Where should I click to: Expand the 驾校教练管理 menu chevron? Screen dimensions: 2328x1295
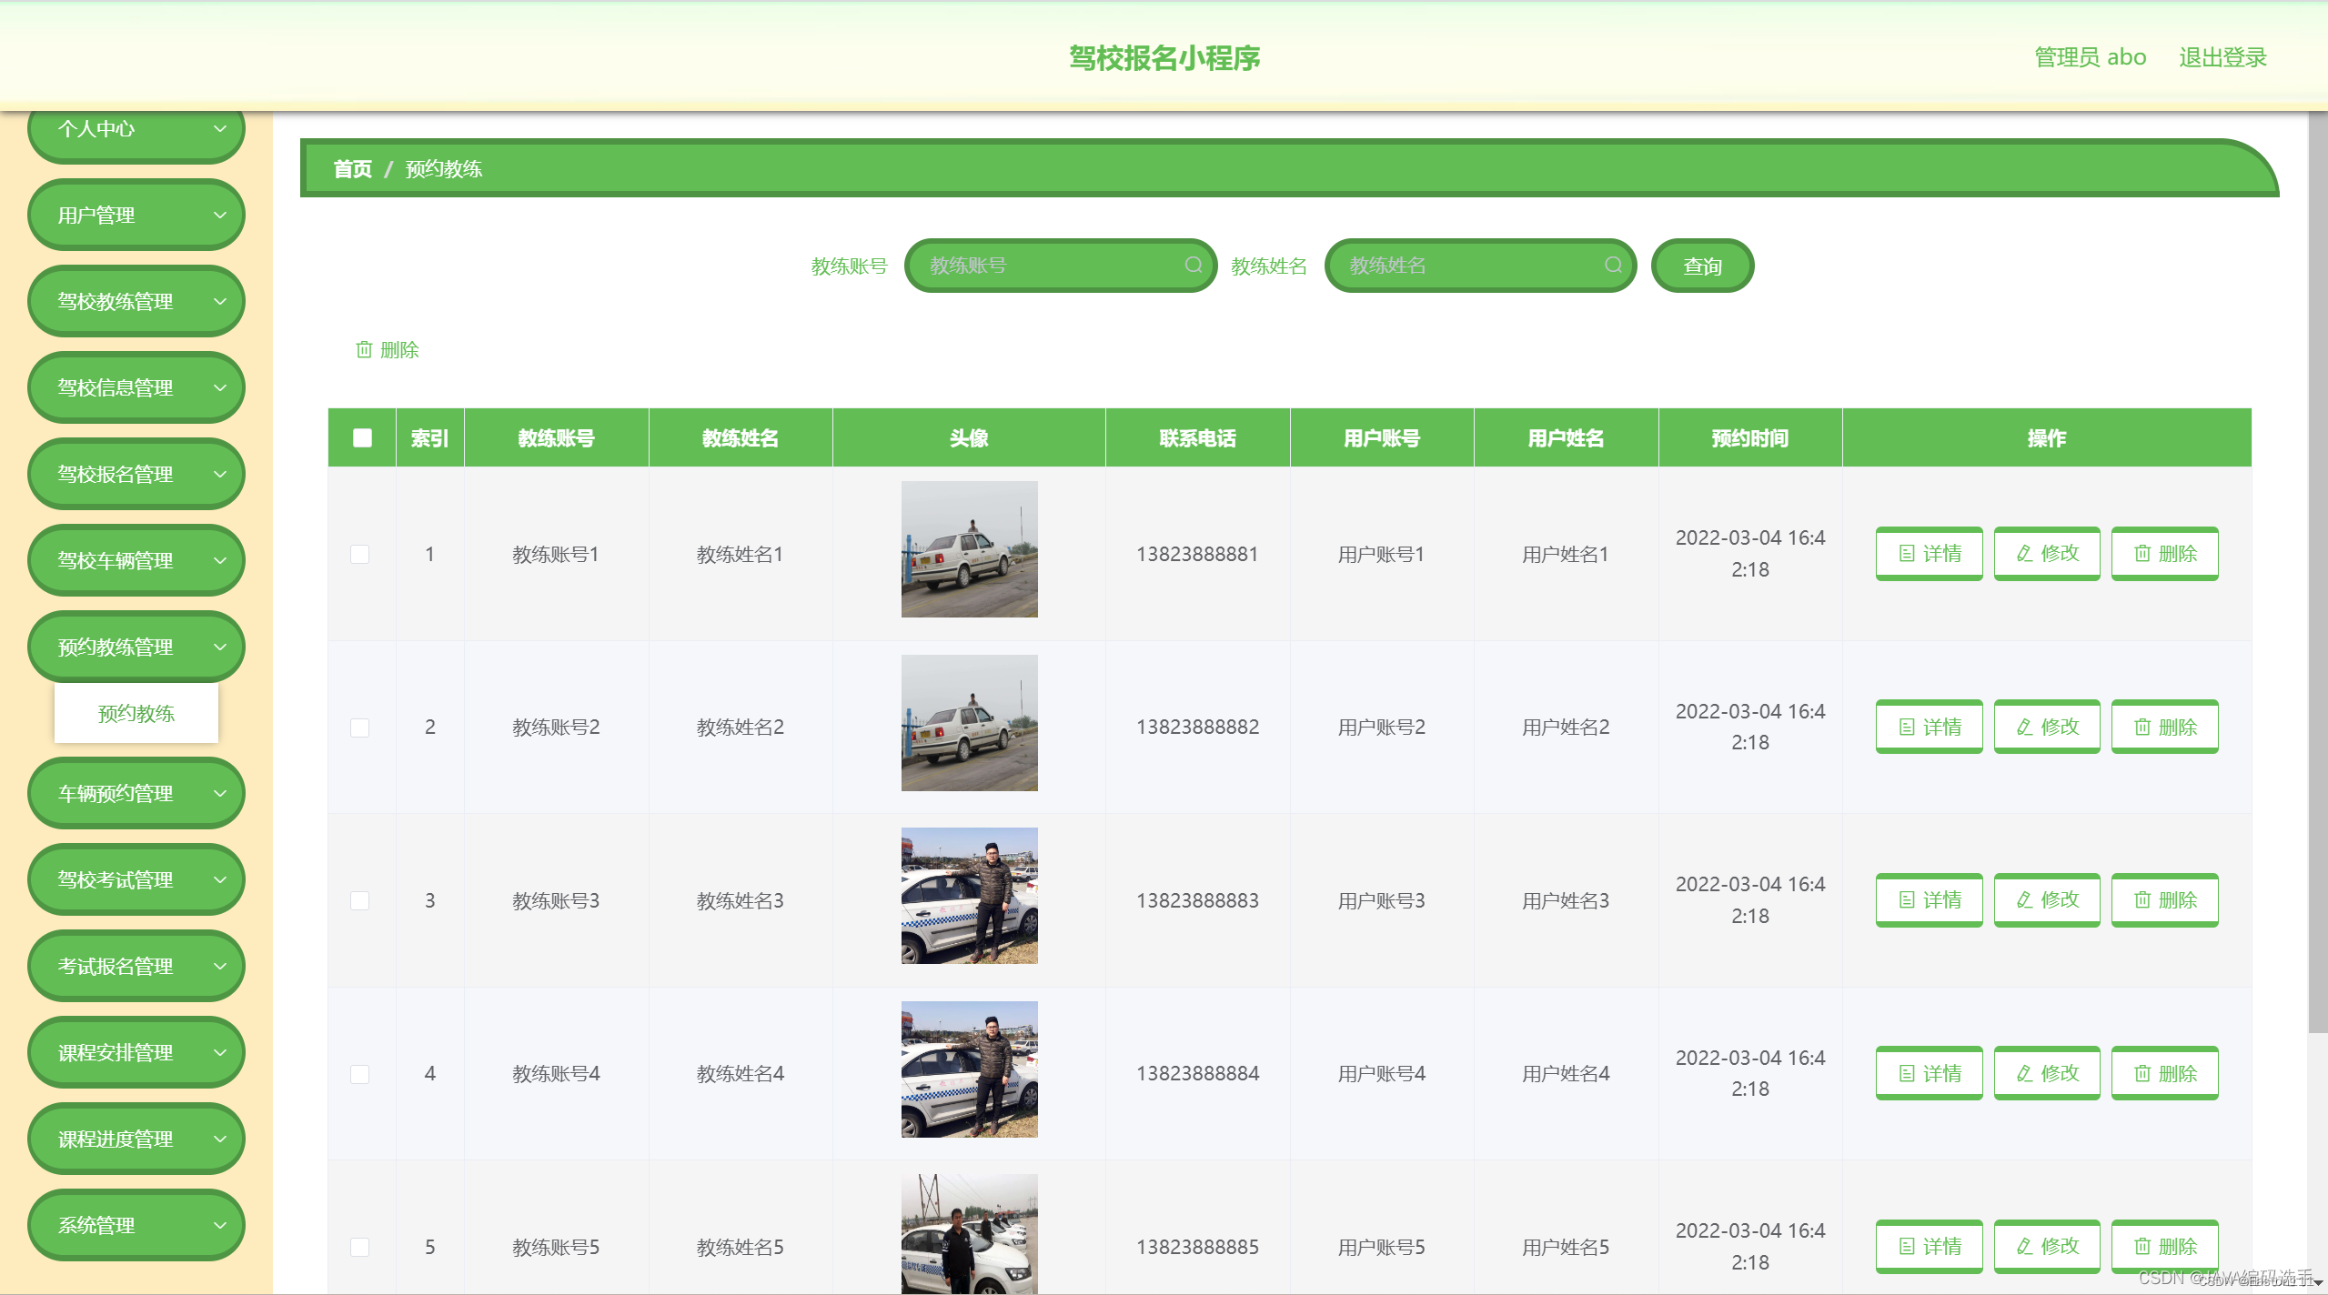tap(219, 301)
